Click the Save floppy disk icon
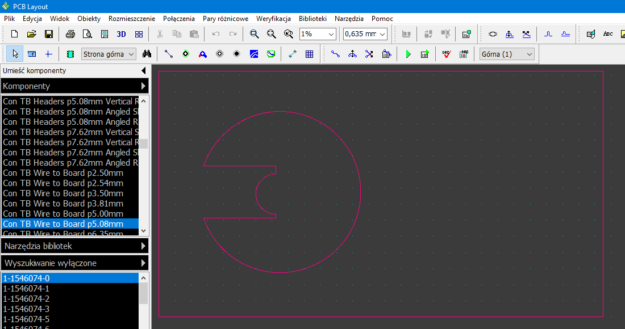The height and width of the screenshot is (329, 625). (x=49, y=34)
